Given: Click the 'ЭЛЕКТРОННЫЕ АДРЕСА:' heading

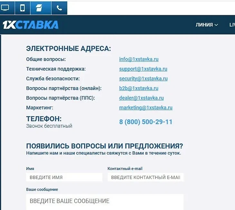Looking at the screenshot, I should pyautogui.click(x=69, y=49).
